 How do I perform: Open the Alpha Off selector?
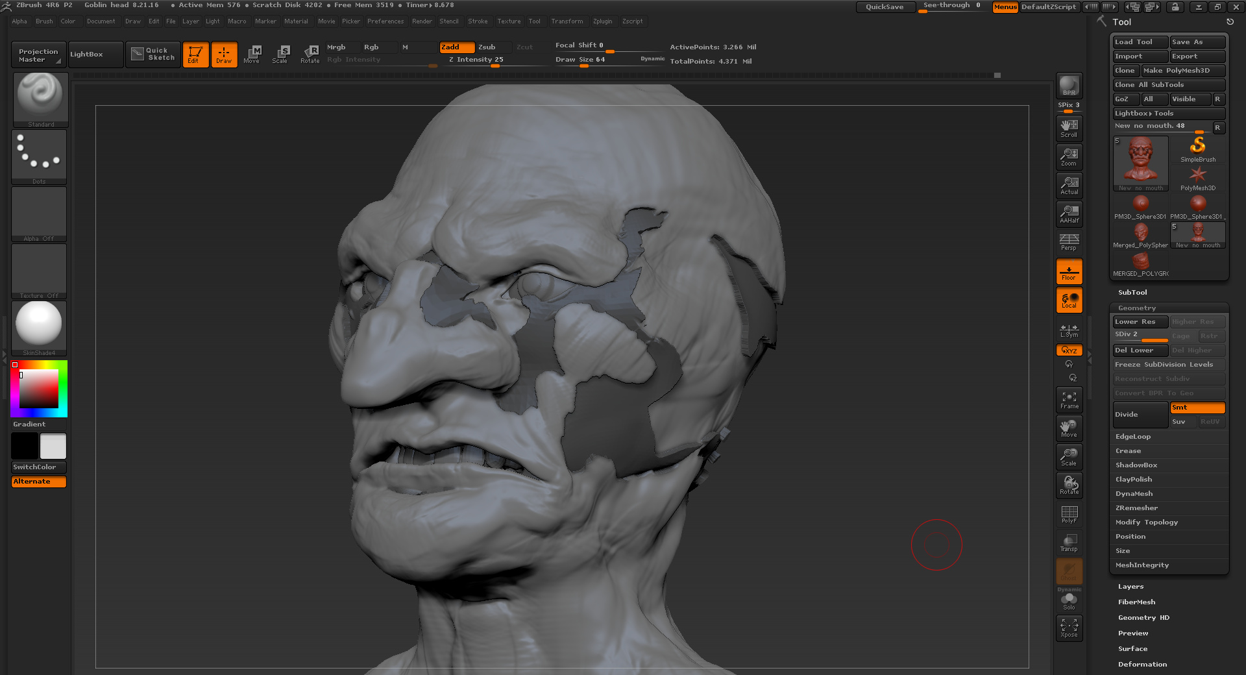[x=39, y=214]
